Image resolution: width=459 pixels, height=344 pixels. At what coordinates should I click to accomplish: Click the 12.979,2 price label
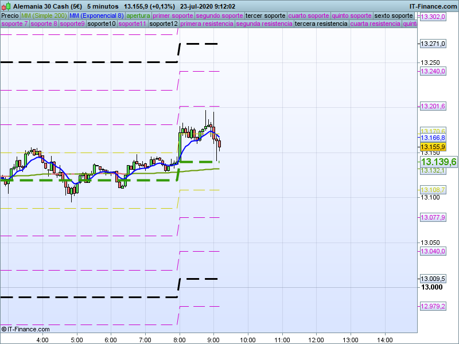pos(433,307)
